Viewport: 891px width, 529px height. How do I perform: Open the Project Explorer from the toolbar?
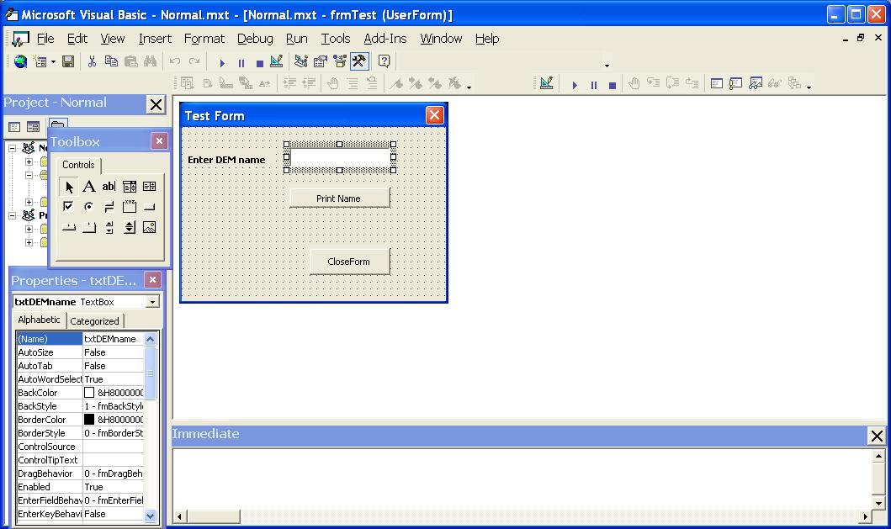pos(301,61)
